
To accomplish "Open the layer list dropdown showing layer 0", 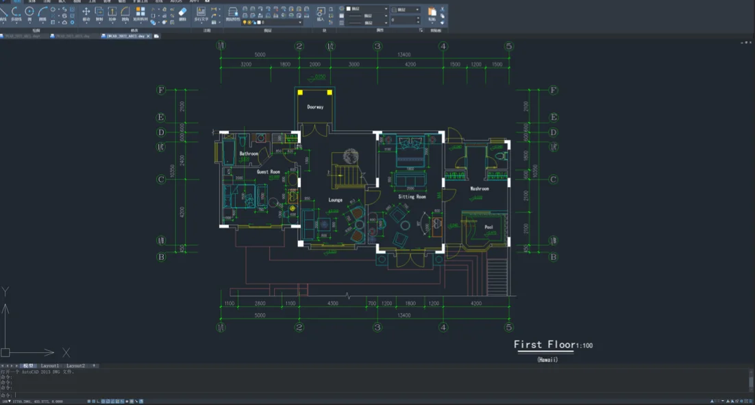I will (272, 22).
